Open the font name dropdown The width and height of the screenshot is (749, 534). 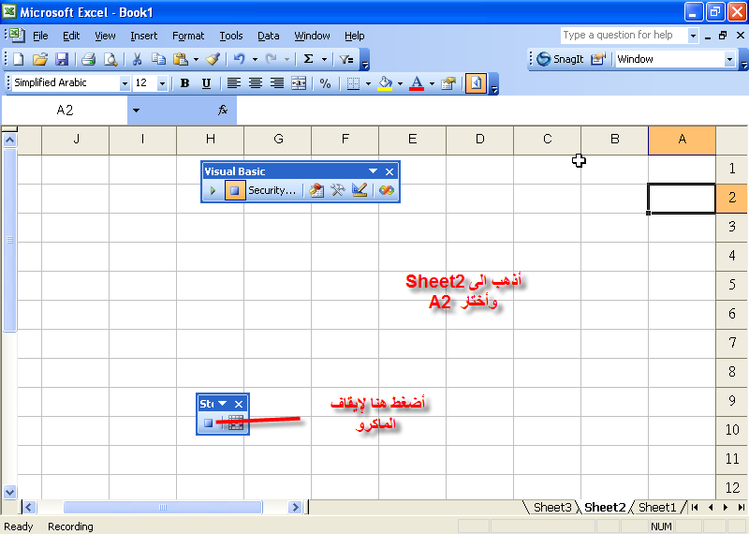tap(125, 83)
